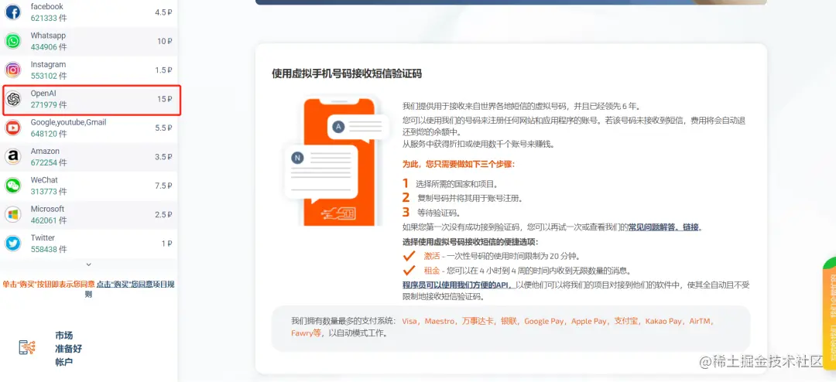Click the facebook price 4.5 ₽
Viewport: 836px width, 382px height.
163,12
